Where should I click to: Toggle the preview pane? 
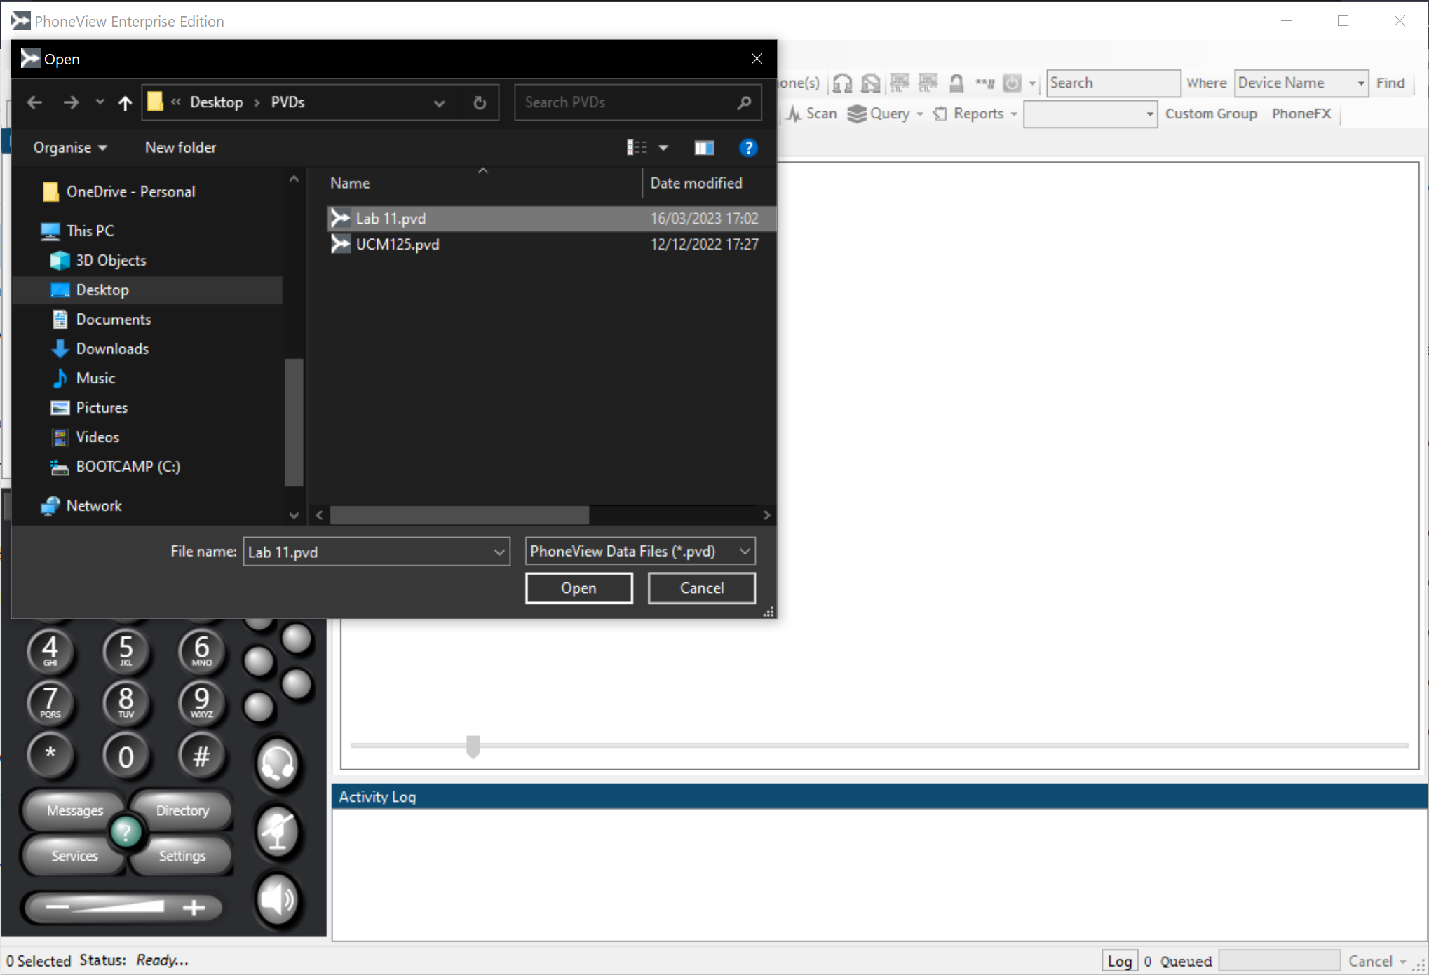click(x=704, y=147)
